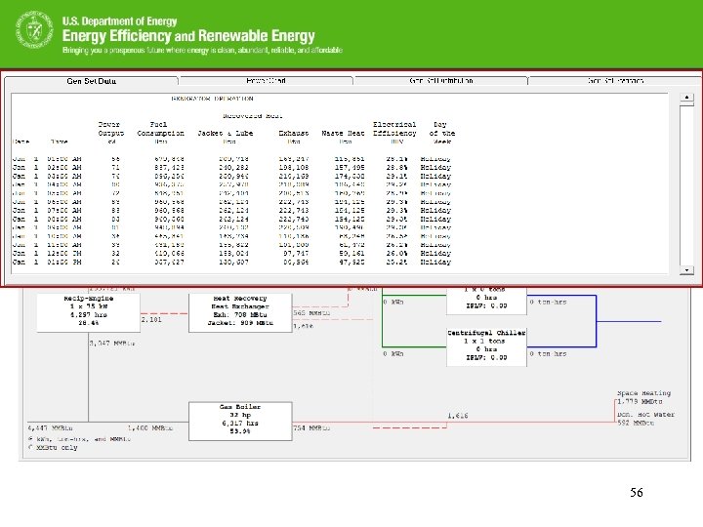Click the 'Dom. Hot Water' label
Screen dimensions: 703x527
coord(645,415)
